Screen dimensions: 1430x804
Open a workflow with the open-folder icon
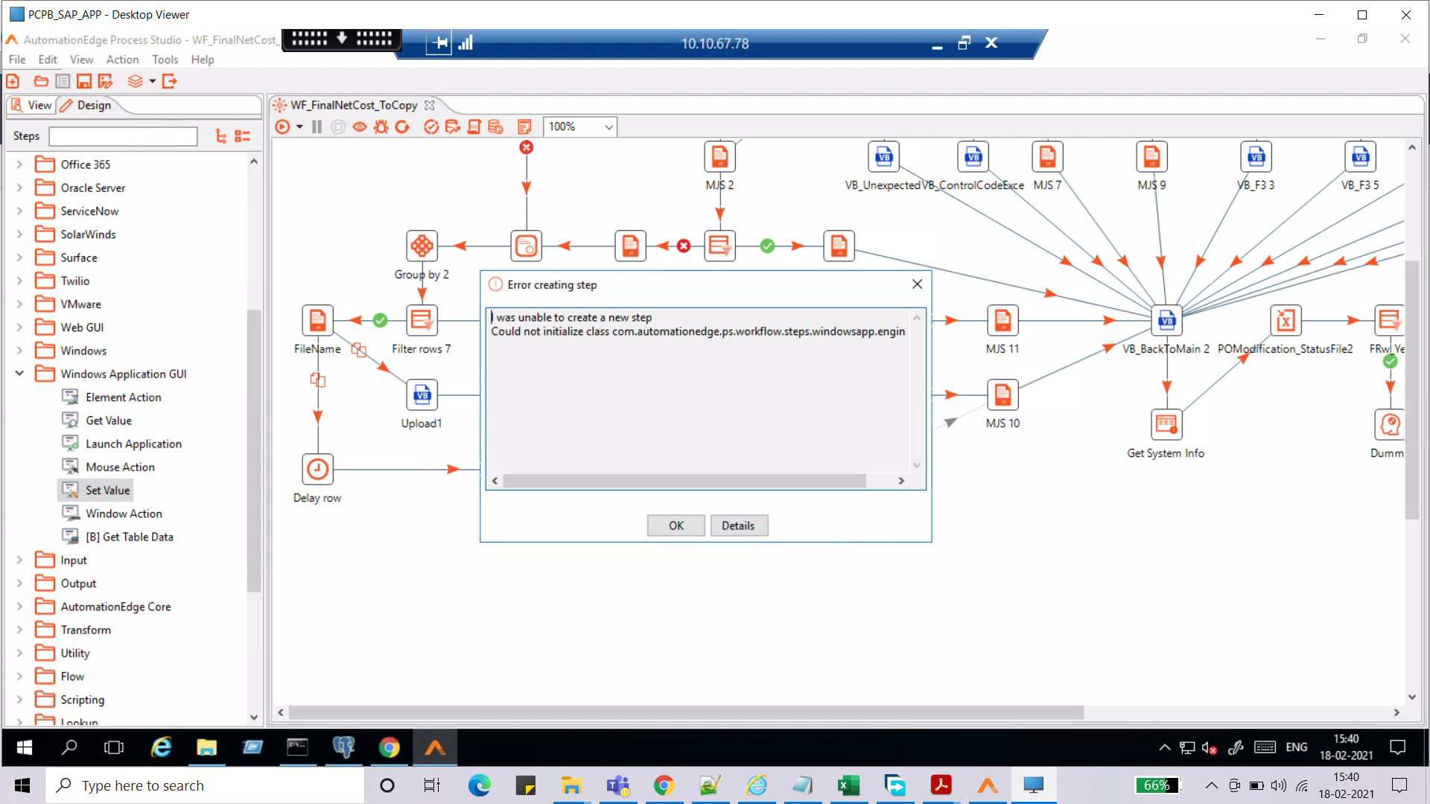coord(41,81)
